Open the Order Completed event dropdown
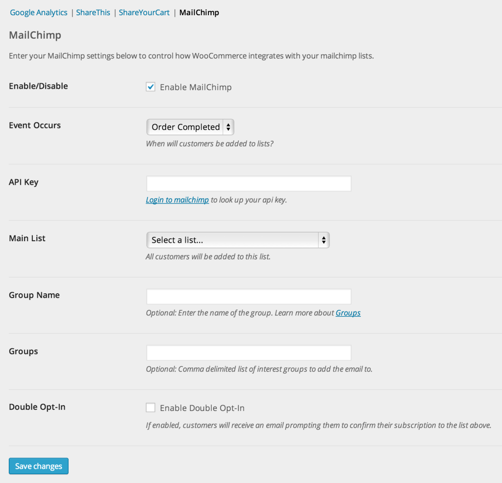Screen dimensions: 502x483 coord(185,127)
